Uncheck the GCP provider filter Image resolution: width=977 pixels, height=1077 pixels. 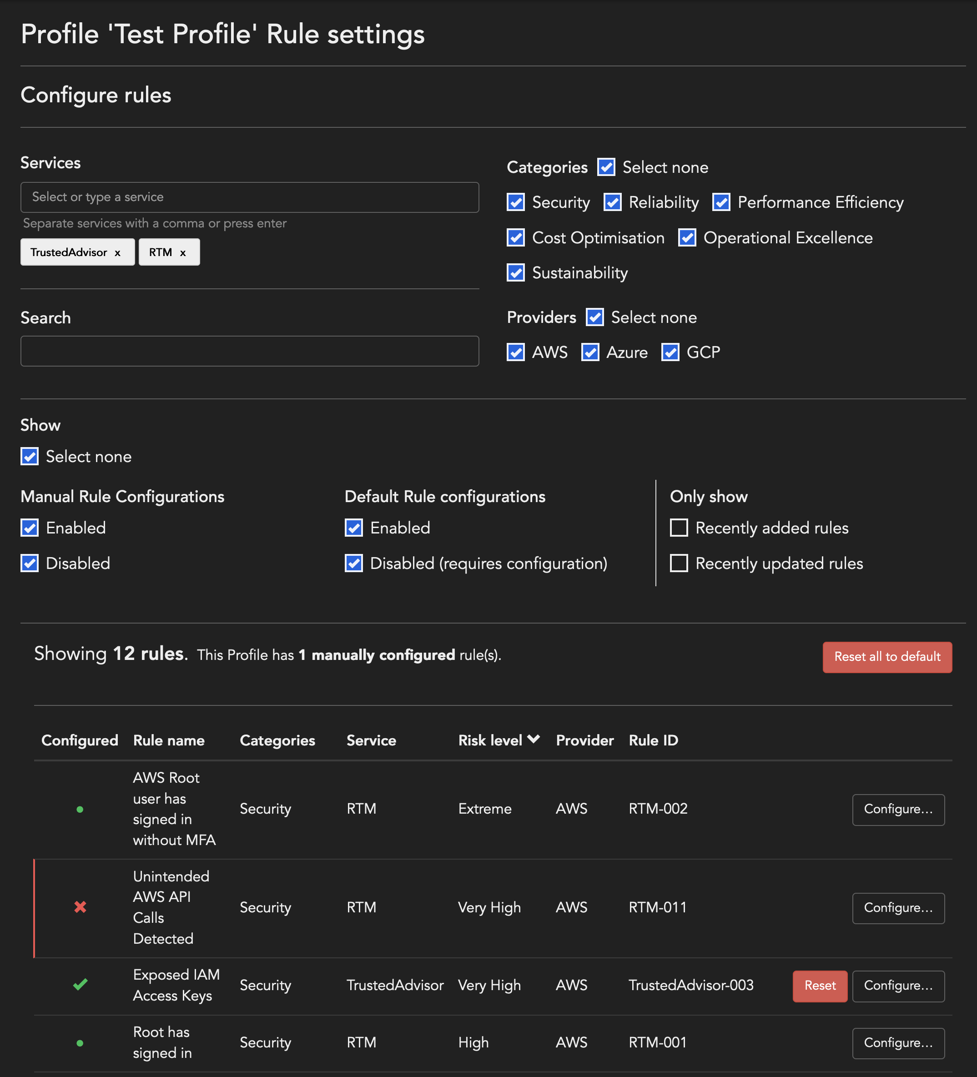670,352
